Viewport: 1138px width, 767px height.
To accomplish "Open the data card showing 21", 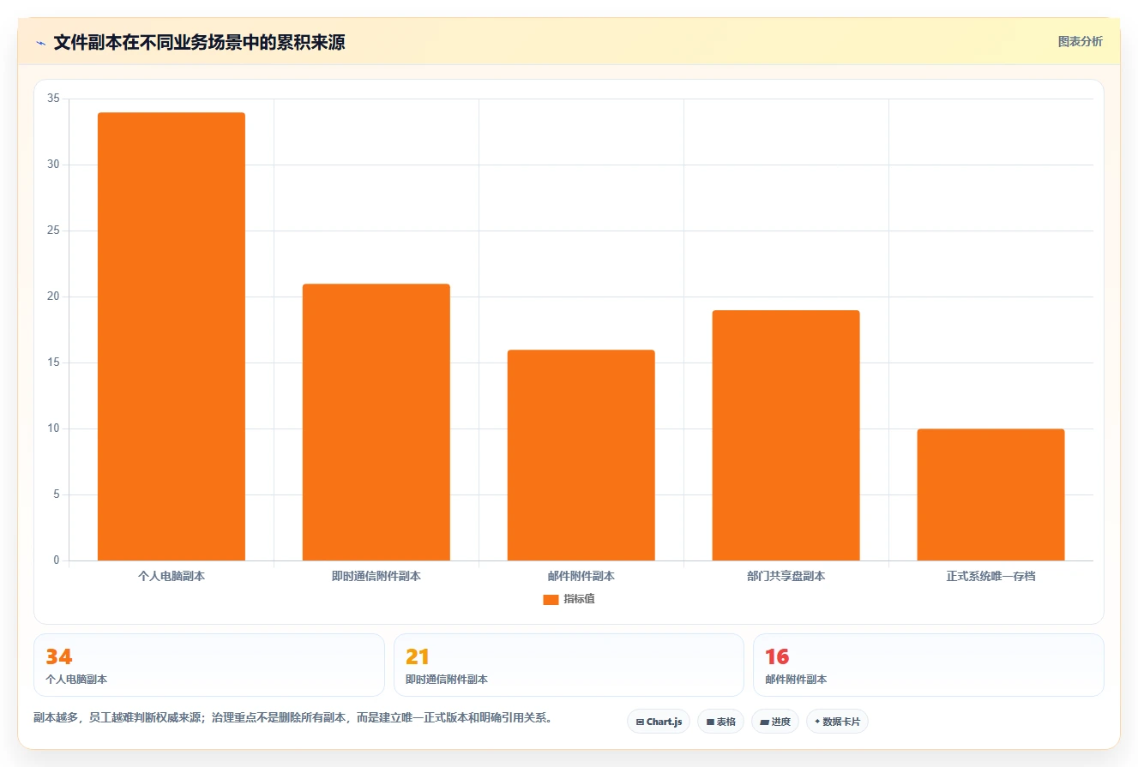I will click(569, 665).
